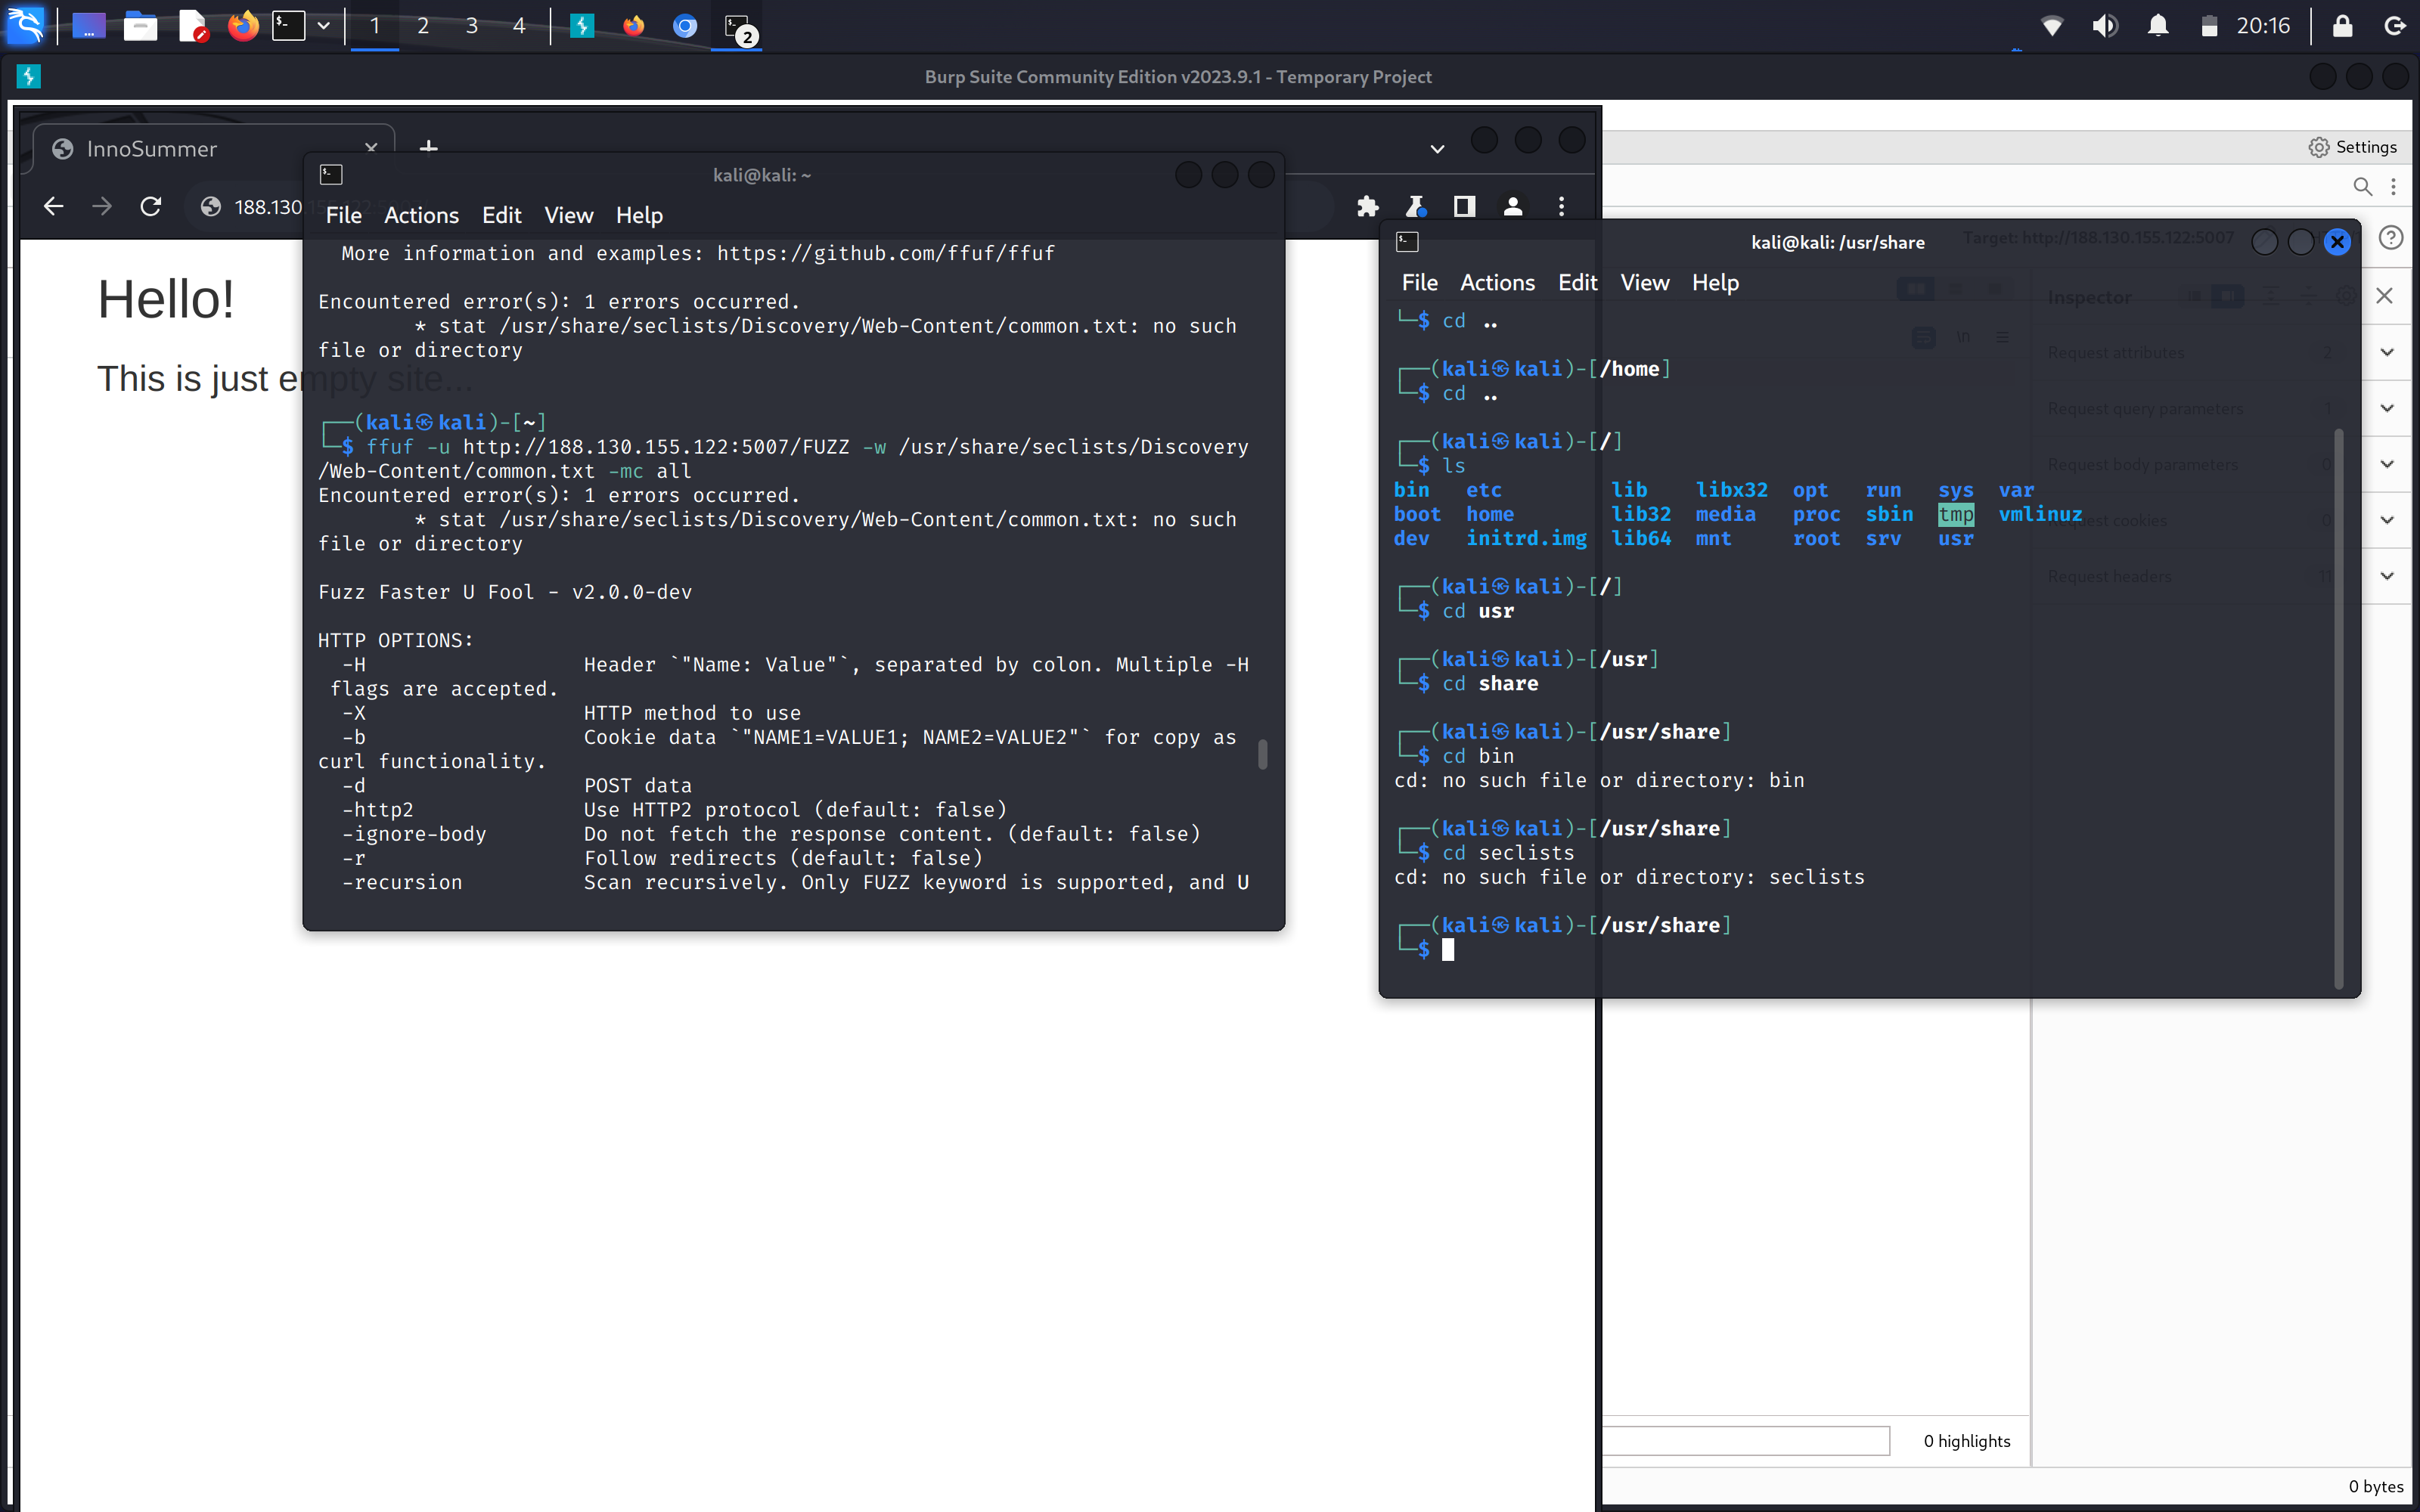This screenshot has width=2420, height=1512.
Task: Close the Burp Inspector panel
Action: point(2384,296)
